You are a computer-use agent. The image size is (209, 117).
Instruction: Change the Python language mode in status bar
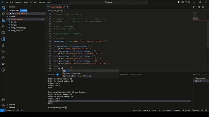pos(168,110)
